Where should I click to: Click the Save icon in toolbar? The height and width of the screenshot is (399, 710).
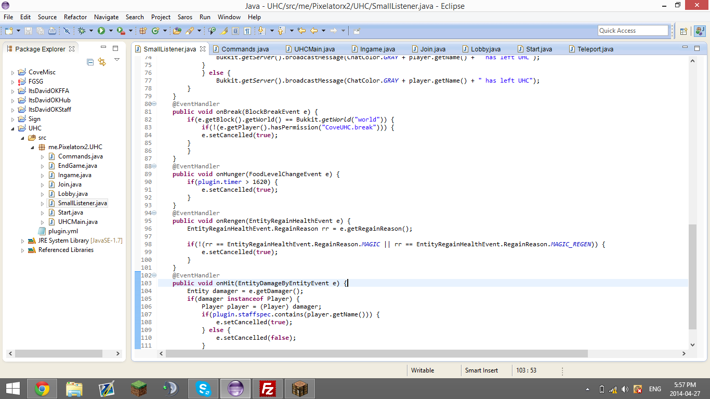(x=28, y=31)
